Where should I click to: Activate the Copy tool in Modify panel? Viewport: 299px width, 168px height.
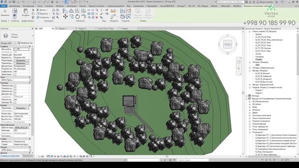coord(71,17)
